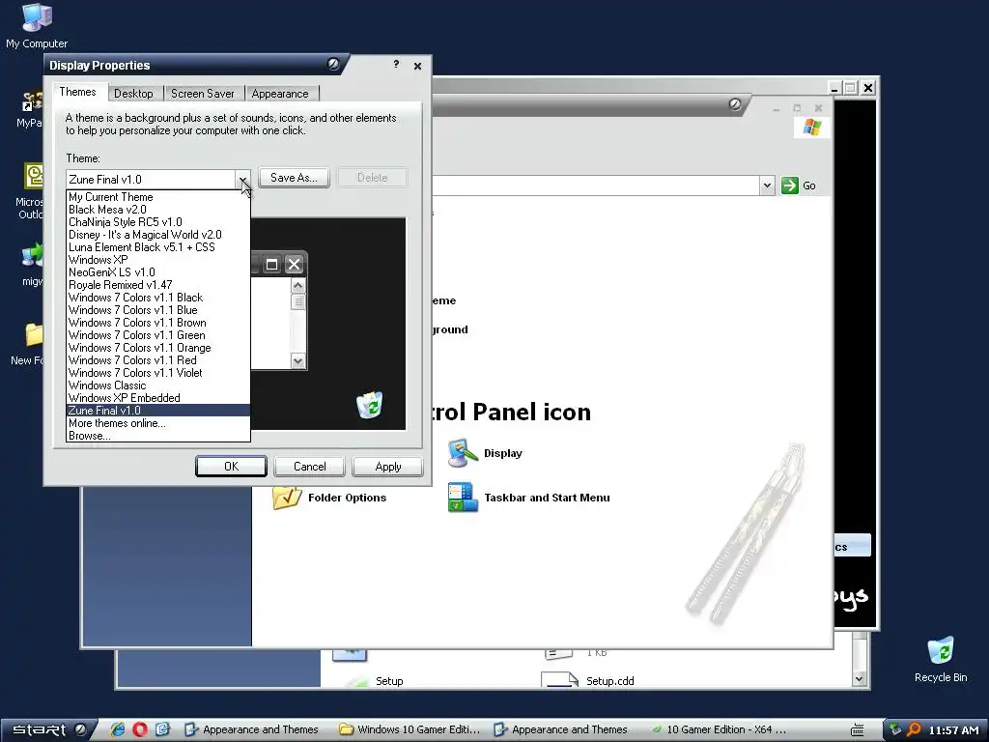Click back window's scrollbar down arrow
Viewport: 989px width, 742px height.
859,679
